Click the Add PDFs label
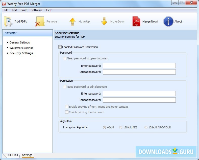 coord(21,21)
